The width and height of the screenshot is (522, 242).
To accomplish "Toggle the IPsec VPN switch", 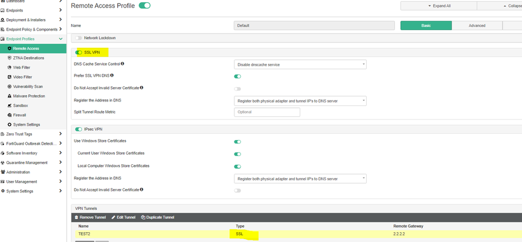I will (x=79, y=129).
